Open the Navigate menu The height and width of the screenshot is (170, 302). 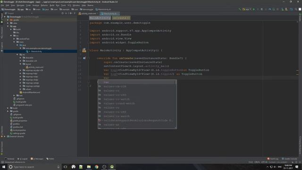click(x=20, y=5)
